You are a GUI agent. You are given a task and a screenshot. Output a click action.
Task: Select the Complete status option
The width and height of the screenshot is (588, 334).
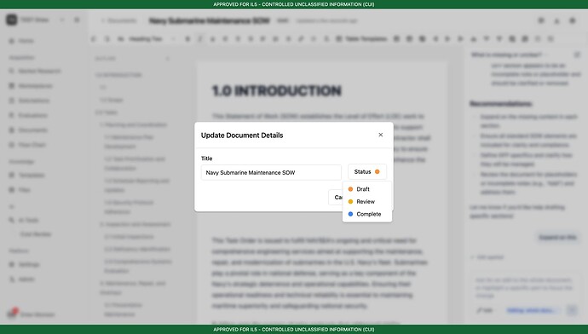click(x=366, y=214)
